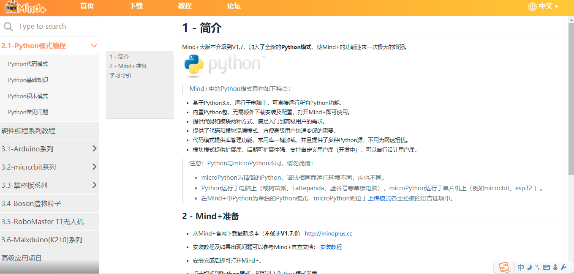Image resolution: width=574 pixels, height=274 pixels.
Task: Click the Mind+ logo
Action: point(26,7)
